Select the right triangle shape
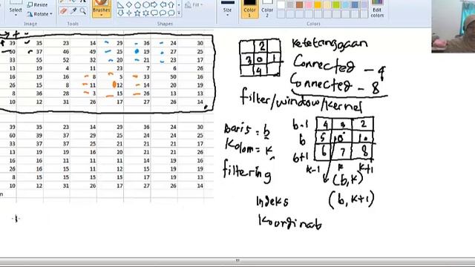The height and width of the screenshot is (267, 475). (120, 5)
